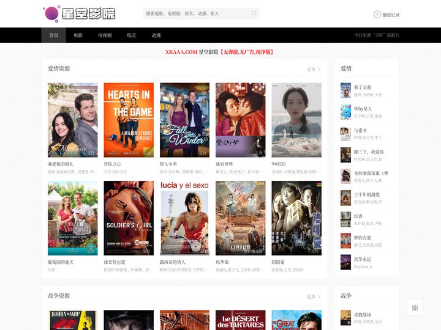Image resolution: width=441 pixels, height=330 pixels.
Task: Click the 940920 title text
Action: pos(279,164)
